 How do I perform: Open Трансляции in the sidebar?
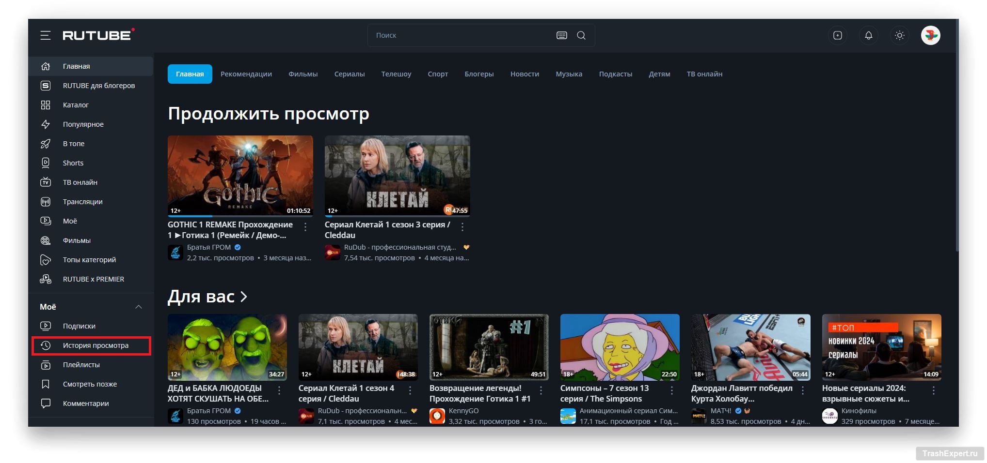(x=82, y=202)
